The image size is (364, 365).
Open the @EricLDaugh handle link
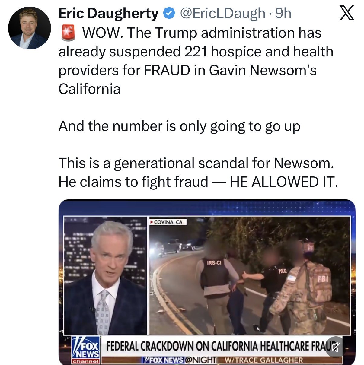coord(222,13)
